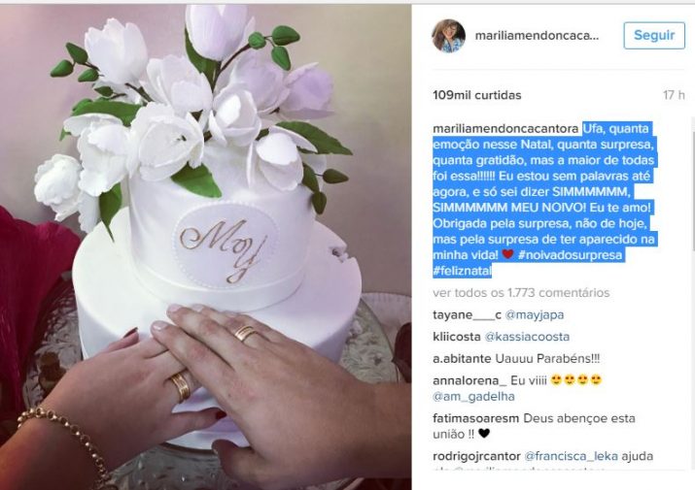
Task: Open the @kassiacoosta mention
Action: pos(527,337)
